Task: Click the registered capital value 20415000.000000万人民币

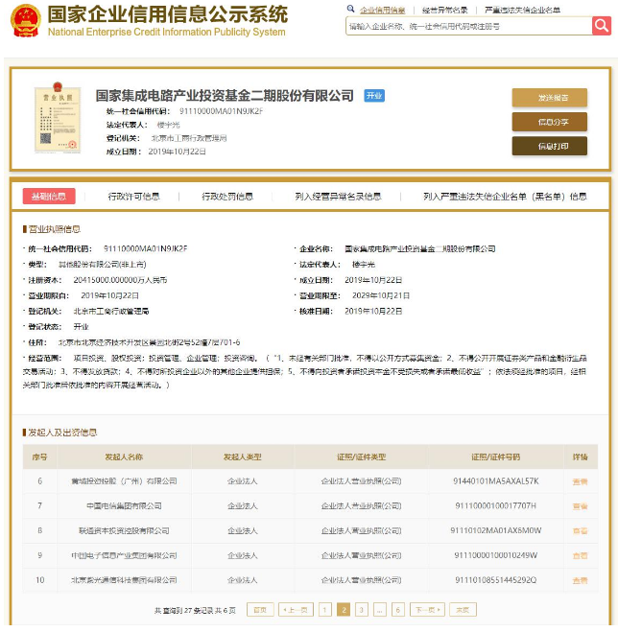Action: pyautogui.click(x=120, y=280)
